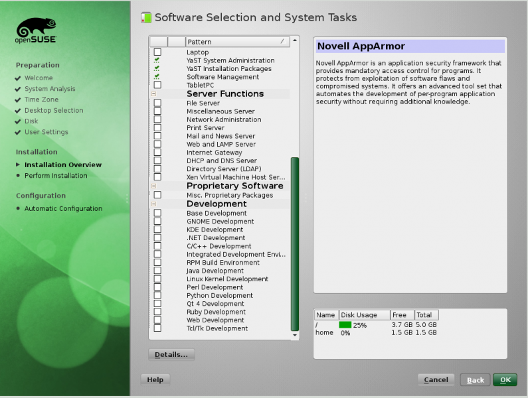Click the green vertical scrollbar handle
This screenshot has height=398, width=528.
click(x=295, y=243)
